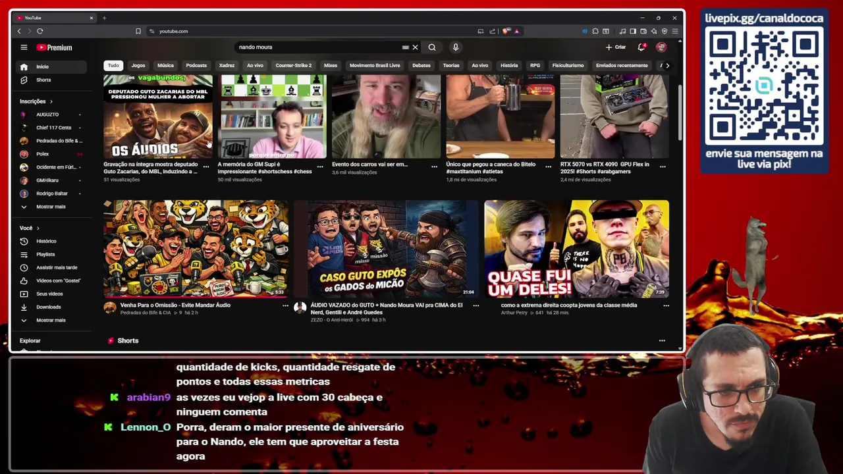Show more filter chips with right arrow
Viewport: 843px width, 474px height.
point(667,65)
